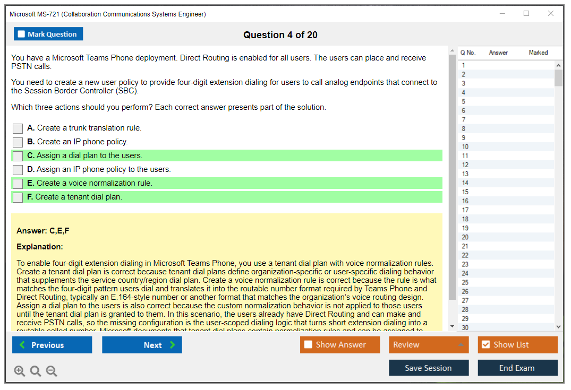Viewport: 571px width, 390px height.
Task: Select question 25 in the list
Action: pos(506,283)
